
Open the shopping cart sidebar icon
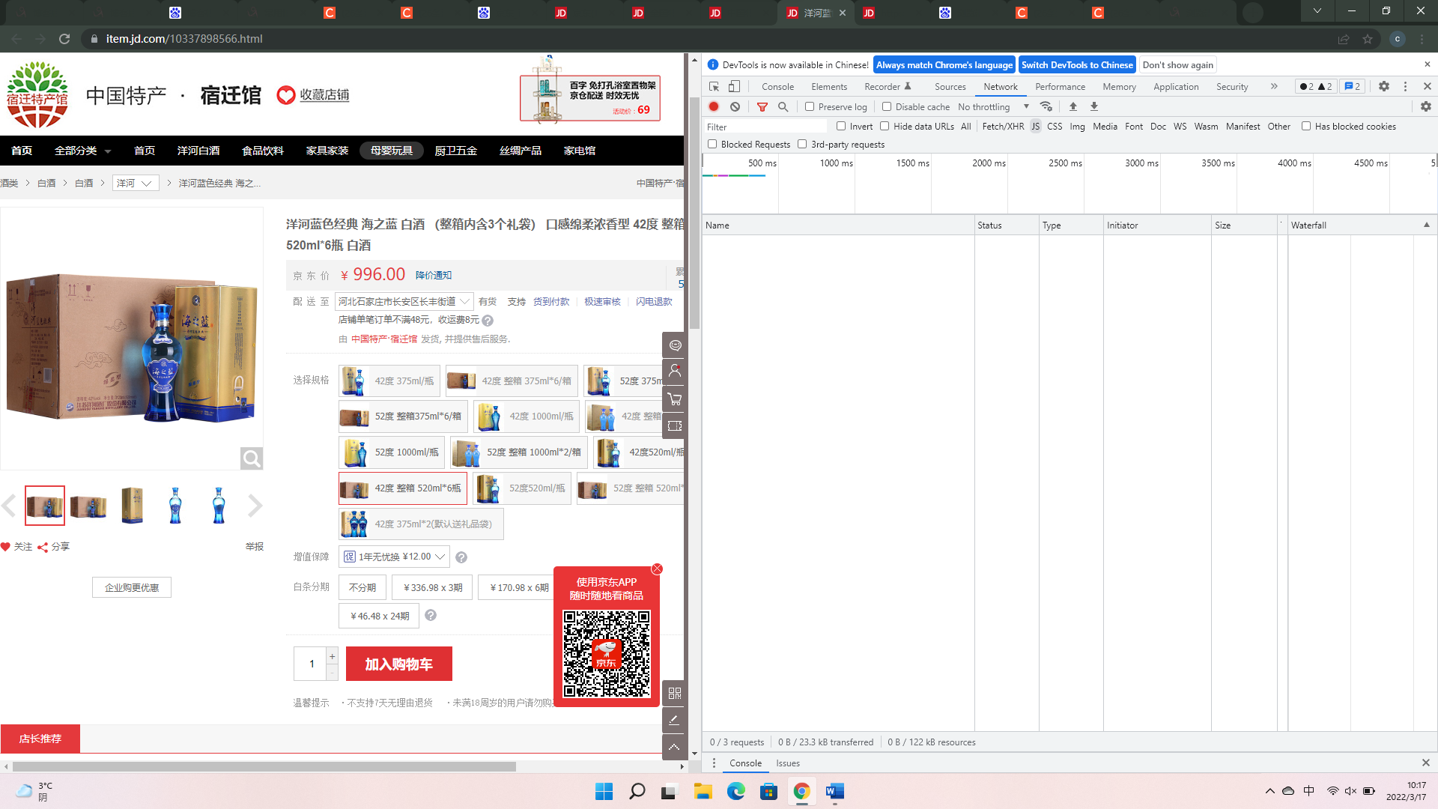[674, 399]
